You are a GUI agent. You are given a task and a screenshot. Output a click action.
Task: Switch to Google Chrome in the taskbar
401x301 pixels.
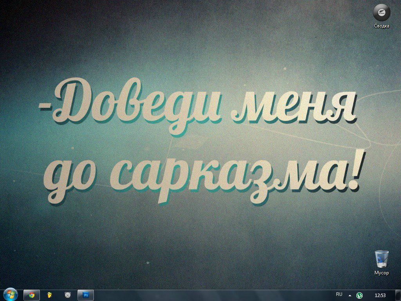click(32, 295)
